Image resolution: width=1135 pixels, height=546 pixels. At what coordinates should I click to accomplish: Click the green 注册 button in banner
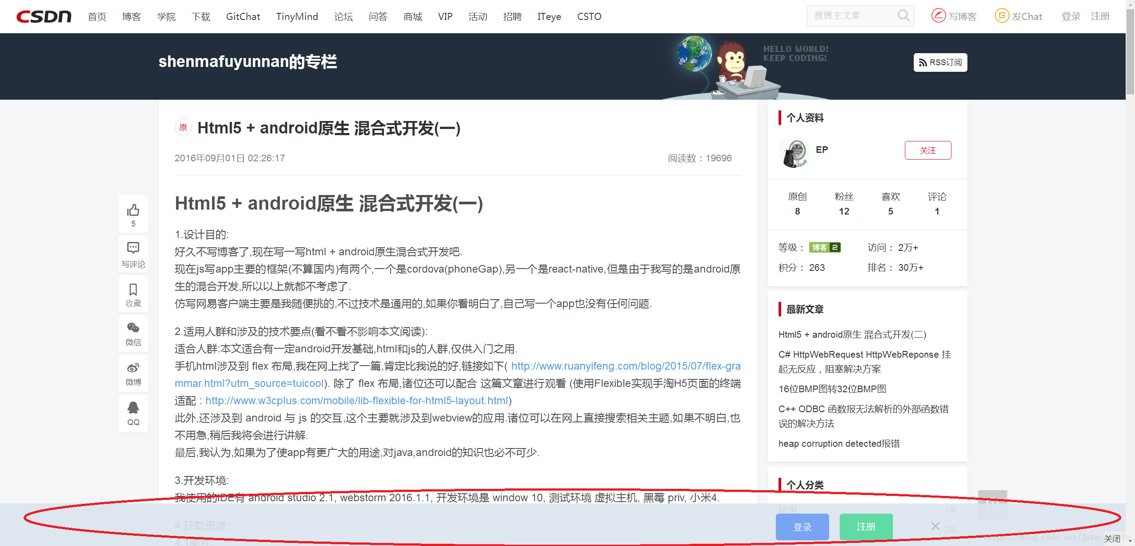tap(866, 526)
